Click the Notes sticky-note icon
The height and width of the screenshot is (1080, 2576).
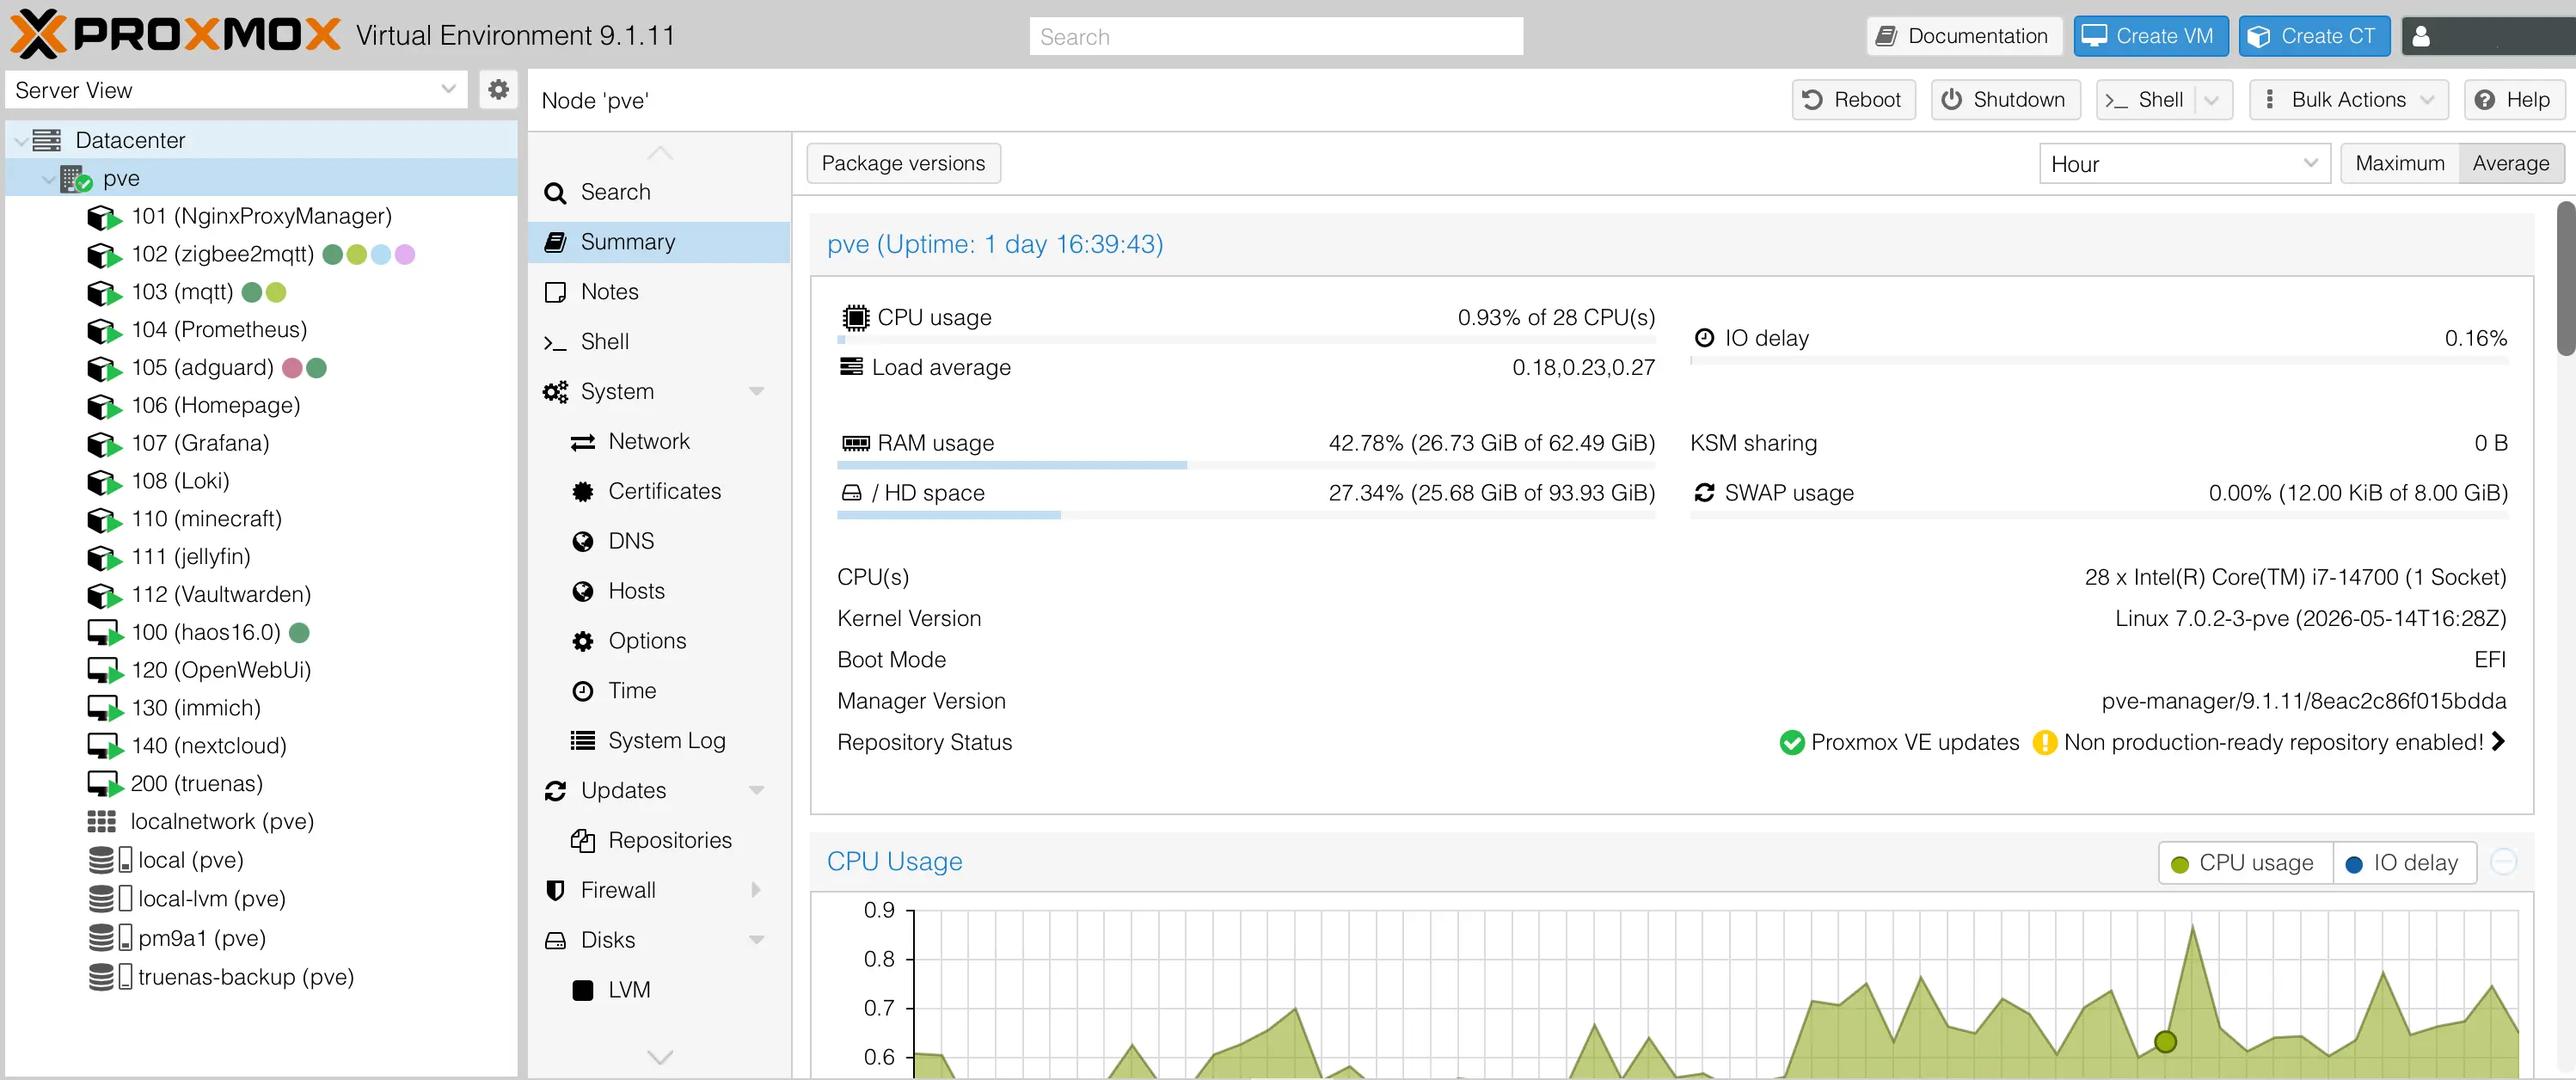(555, 292)
